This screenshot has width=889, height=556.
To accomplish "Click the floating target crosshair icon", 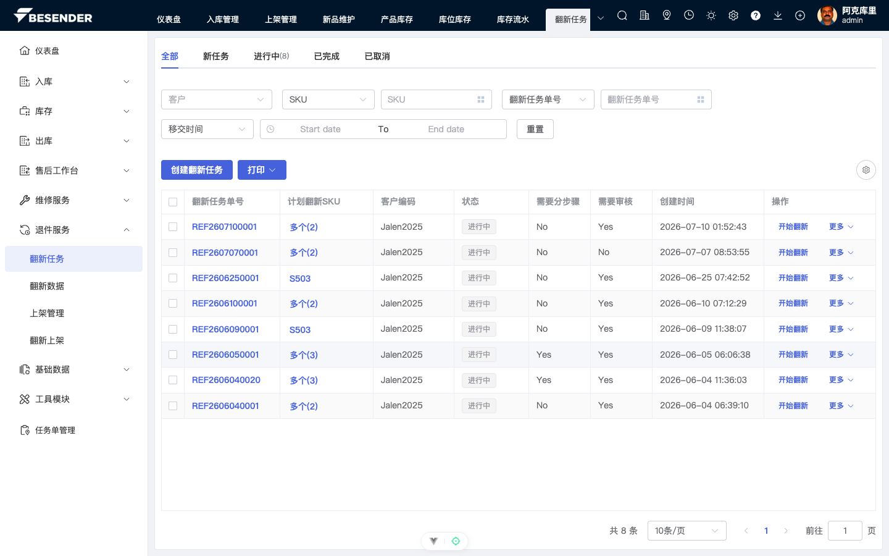I will 456,541.
